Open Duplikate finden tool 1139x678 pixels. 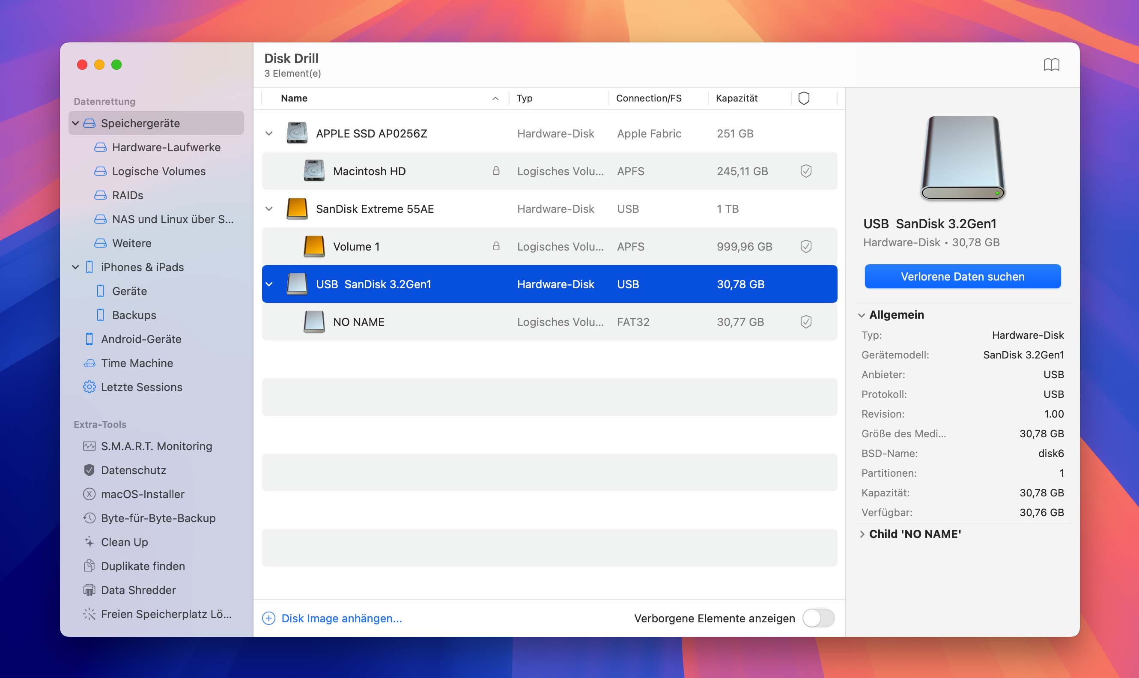pos(143,566)
